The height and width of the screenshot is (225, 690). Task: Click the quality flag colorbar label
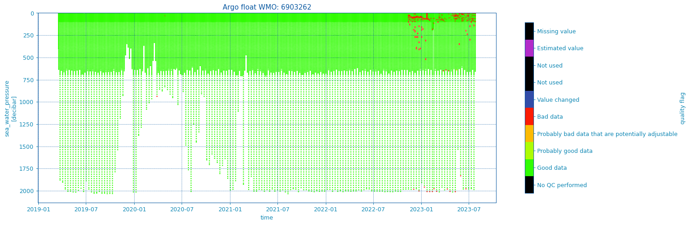coord(683,108)
